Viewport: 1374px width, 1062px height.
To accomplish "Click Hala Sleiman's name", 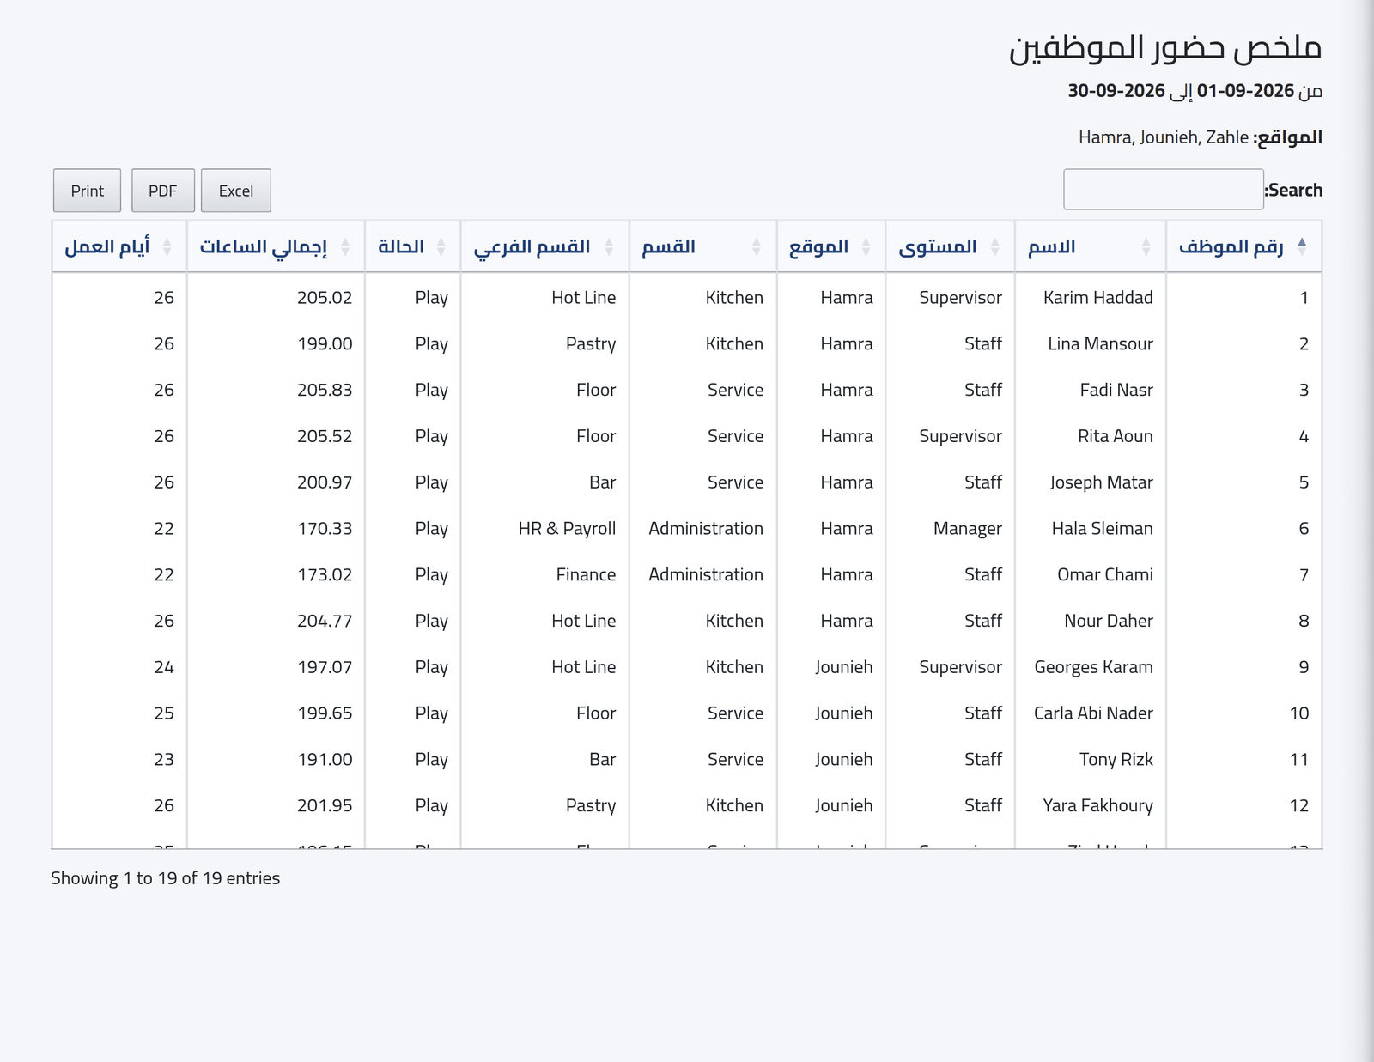I will (x=1102, y=529).
